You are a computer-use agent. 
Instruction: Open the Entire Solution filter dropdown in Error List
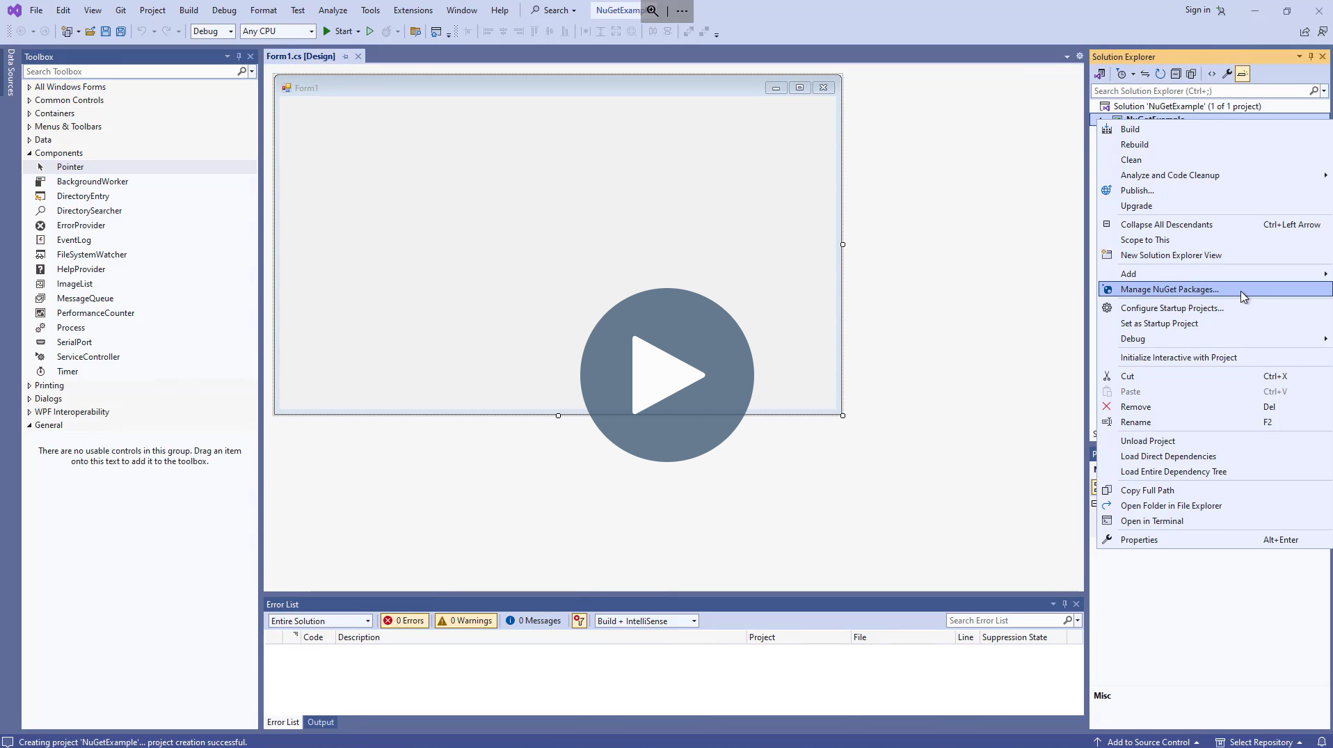click(320, 620)
